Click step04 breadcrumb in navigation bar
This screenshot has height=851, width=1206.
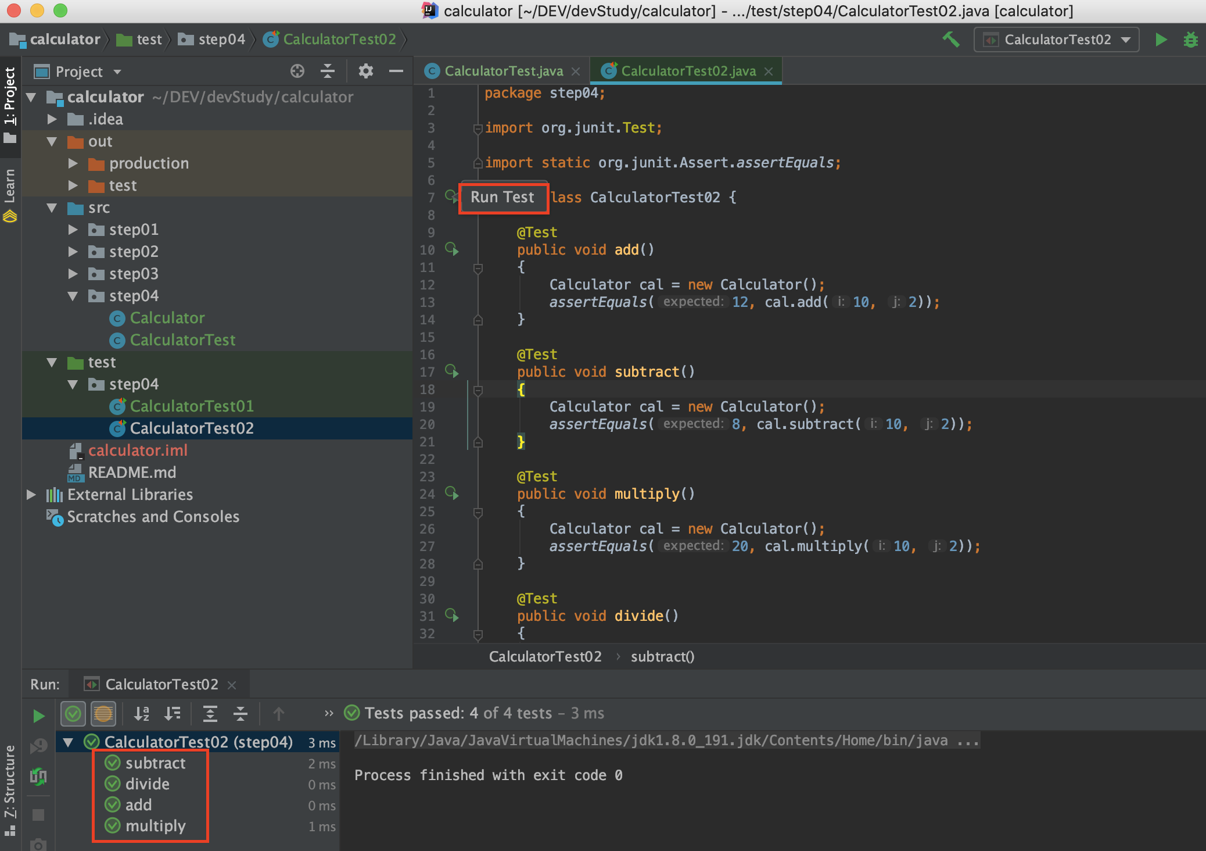click(221, 39)
